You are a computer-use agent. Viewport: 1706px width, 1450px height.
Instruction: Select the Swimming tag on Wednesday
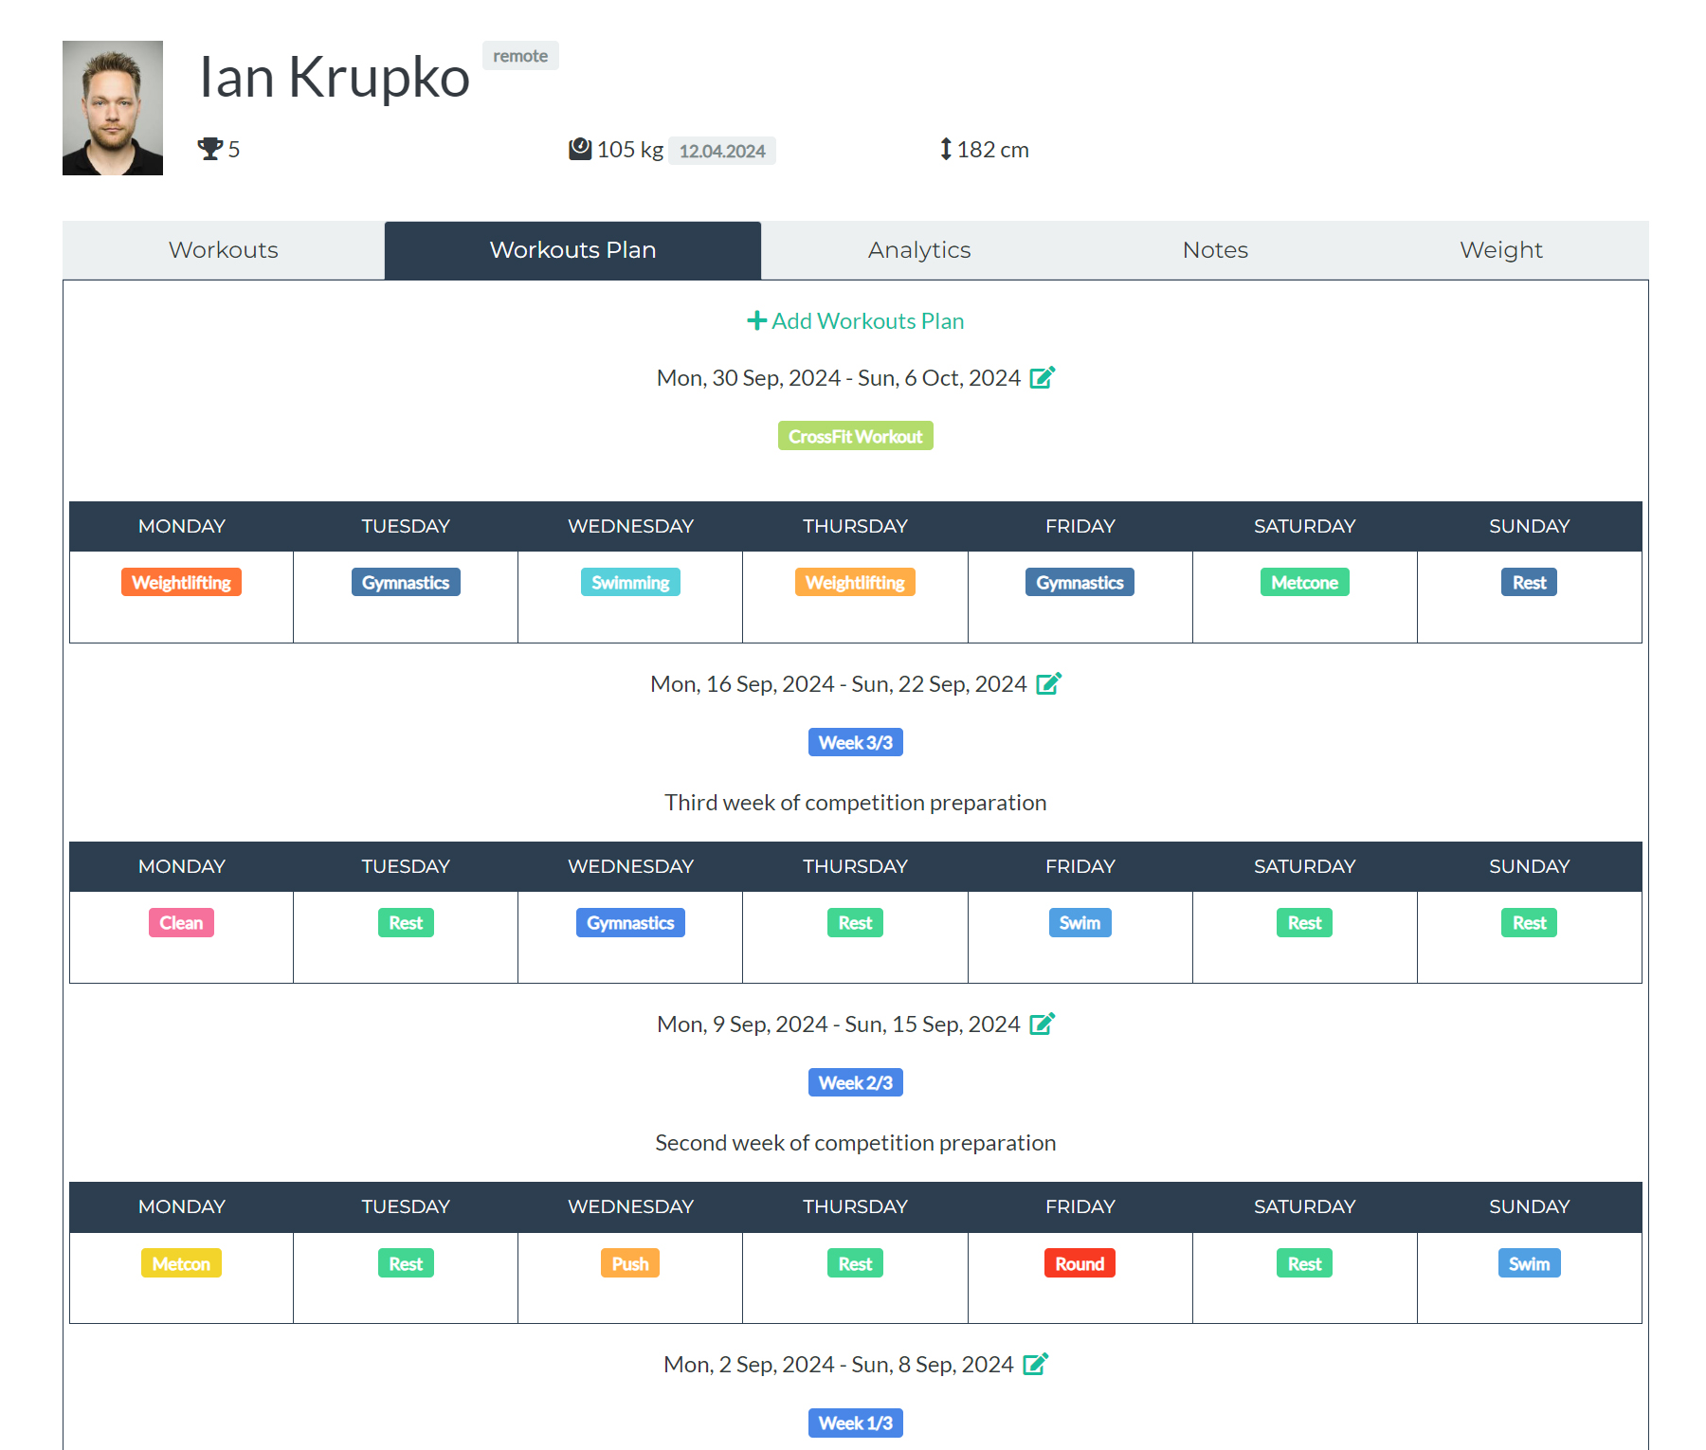pyautogui.click(x=630, y=583)
